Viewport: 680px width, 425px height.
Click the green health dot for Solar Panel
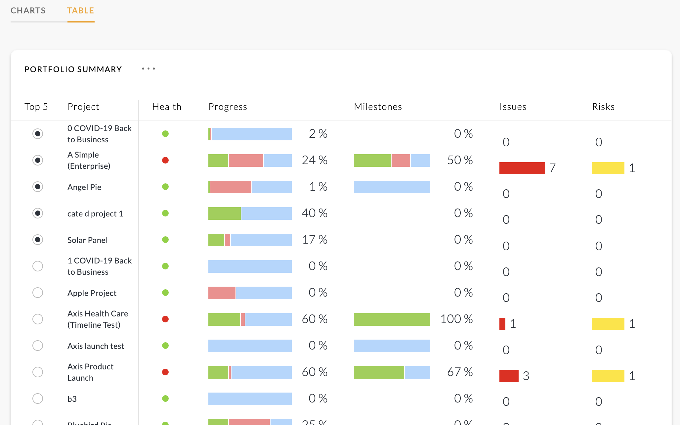pyautogui.click(x=165, y=240)
